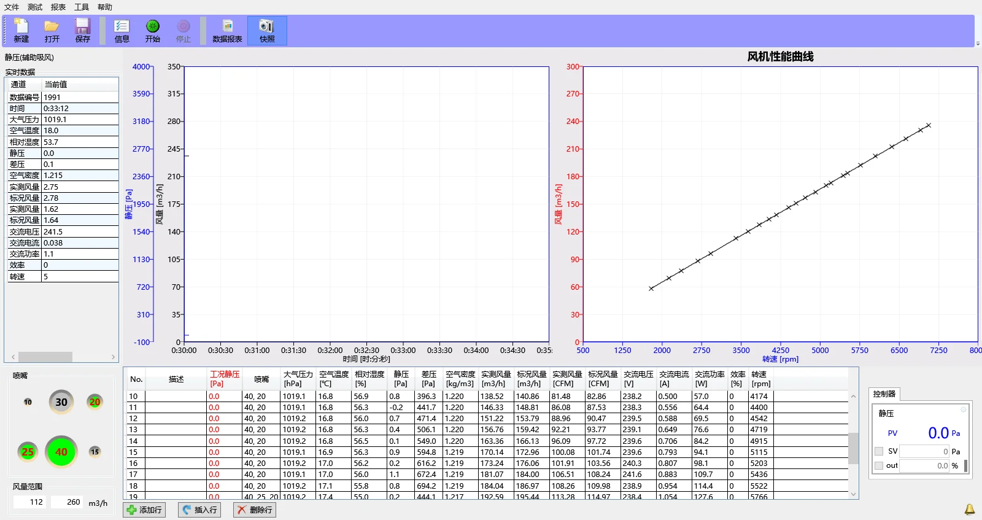The image size is (982, 520).
Task: Click the realtime panel right scroll arrow
Action: pyautogui.click(x=113, y=357)
